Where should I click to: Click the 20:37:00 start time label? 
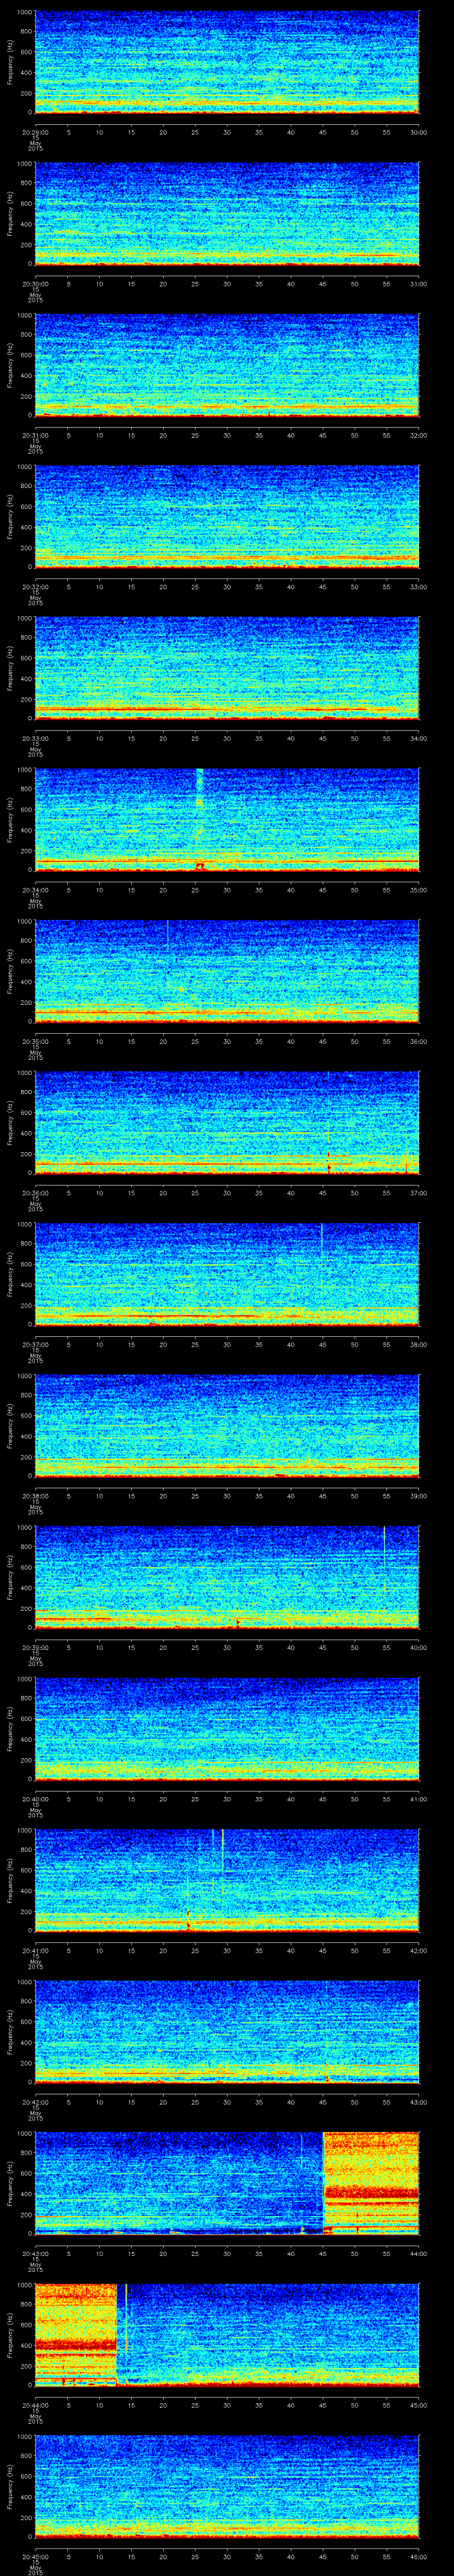coord(36,1344)
